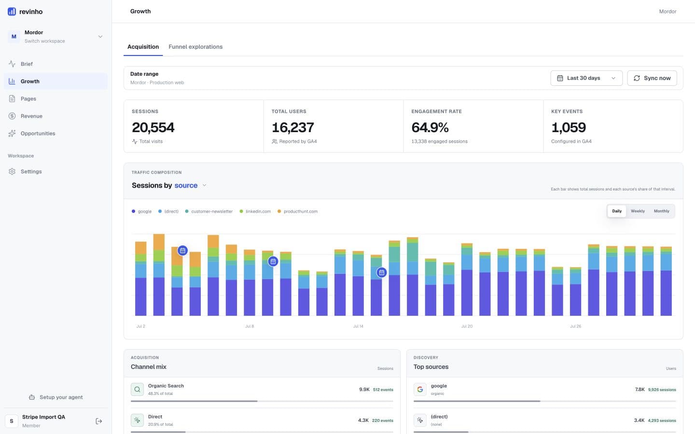
Task: Open the Sessions by source dropdown chevron
Action: point(204,185)
